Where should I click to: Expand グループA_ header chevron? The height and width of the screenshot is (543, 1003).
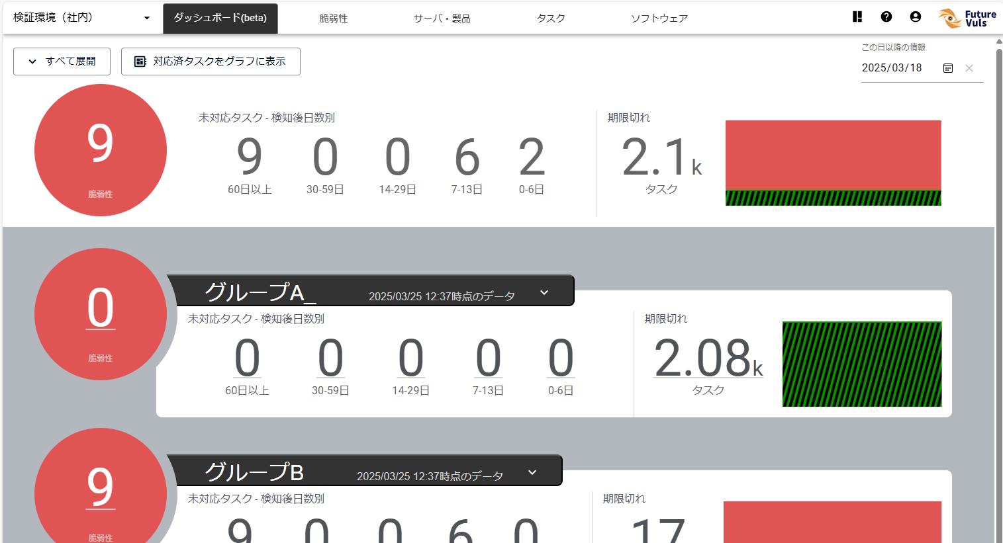coord(544,292)
